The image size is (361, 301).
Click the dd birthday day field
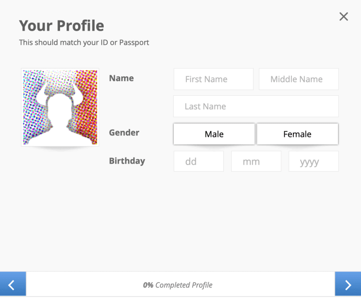(198, 162)
